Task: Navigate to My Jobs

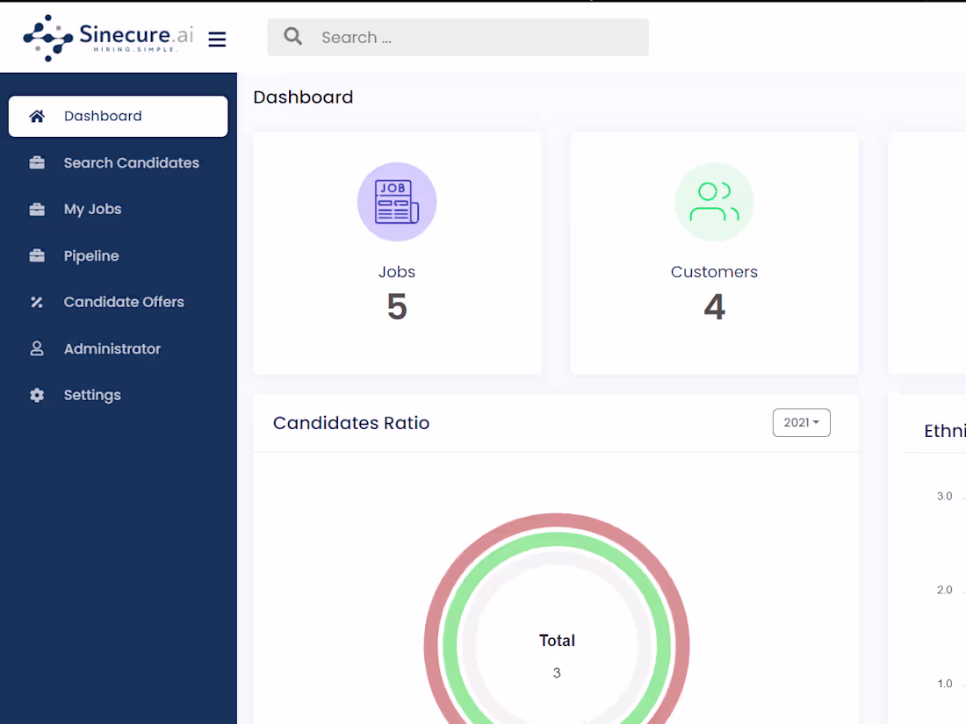Action: [93, 209]
